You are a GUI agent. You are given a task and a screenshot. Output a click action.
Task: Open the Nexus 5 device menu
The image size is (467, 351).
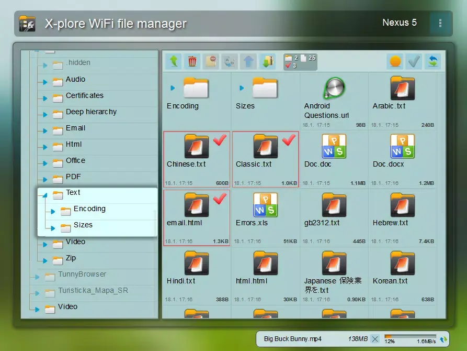[400, 23]
